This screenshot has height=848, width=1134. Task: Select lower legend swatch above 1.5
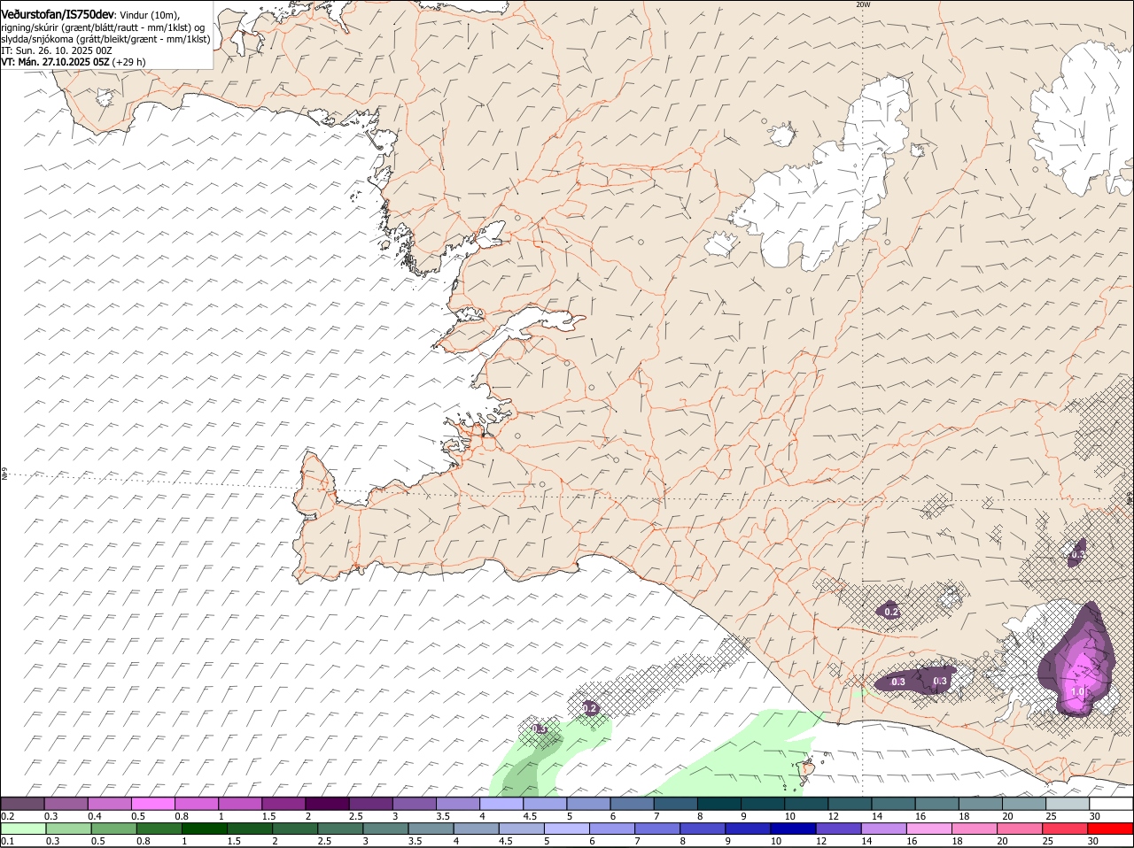coord(249,829)
